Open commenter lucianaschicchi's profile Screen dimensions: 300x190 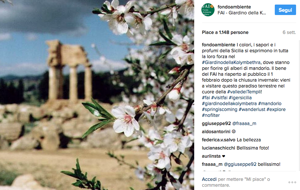click(x=218, y=148)
